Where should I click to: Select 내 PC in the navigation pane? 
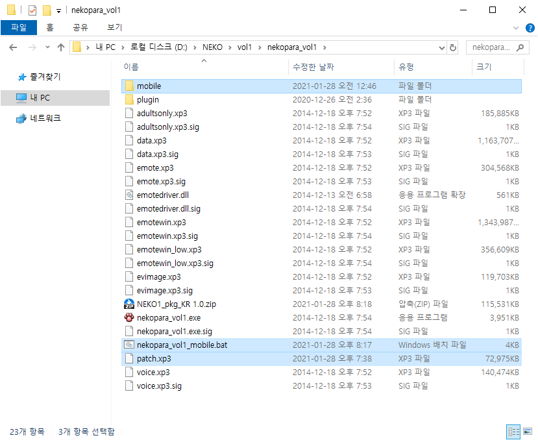tap(55, 98)
